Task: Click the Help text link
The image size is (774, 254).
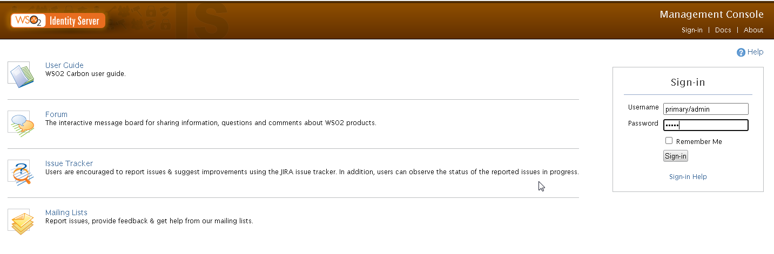Action: click(756, 52)
